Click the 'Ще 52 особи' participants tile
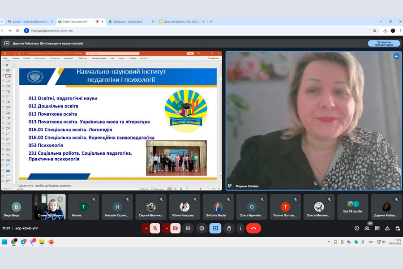 click(352, 207)
